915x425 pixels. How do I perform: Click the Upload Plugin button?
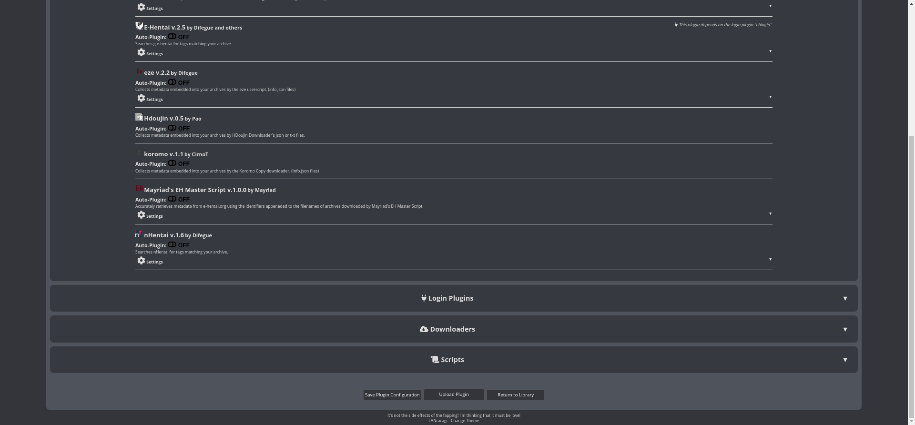[454, 395]
